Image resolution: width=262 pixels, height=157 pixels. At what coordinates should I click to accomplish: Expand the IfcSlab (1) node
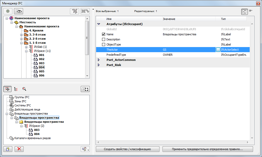point(26,47)
